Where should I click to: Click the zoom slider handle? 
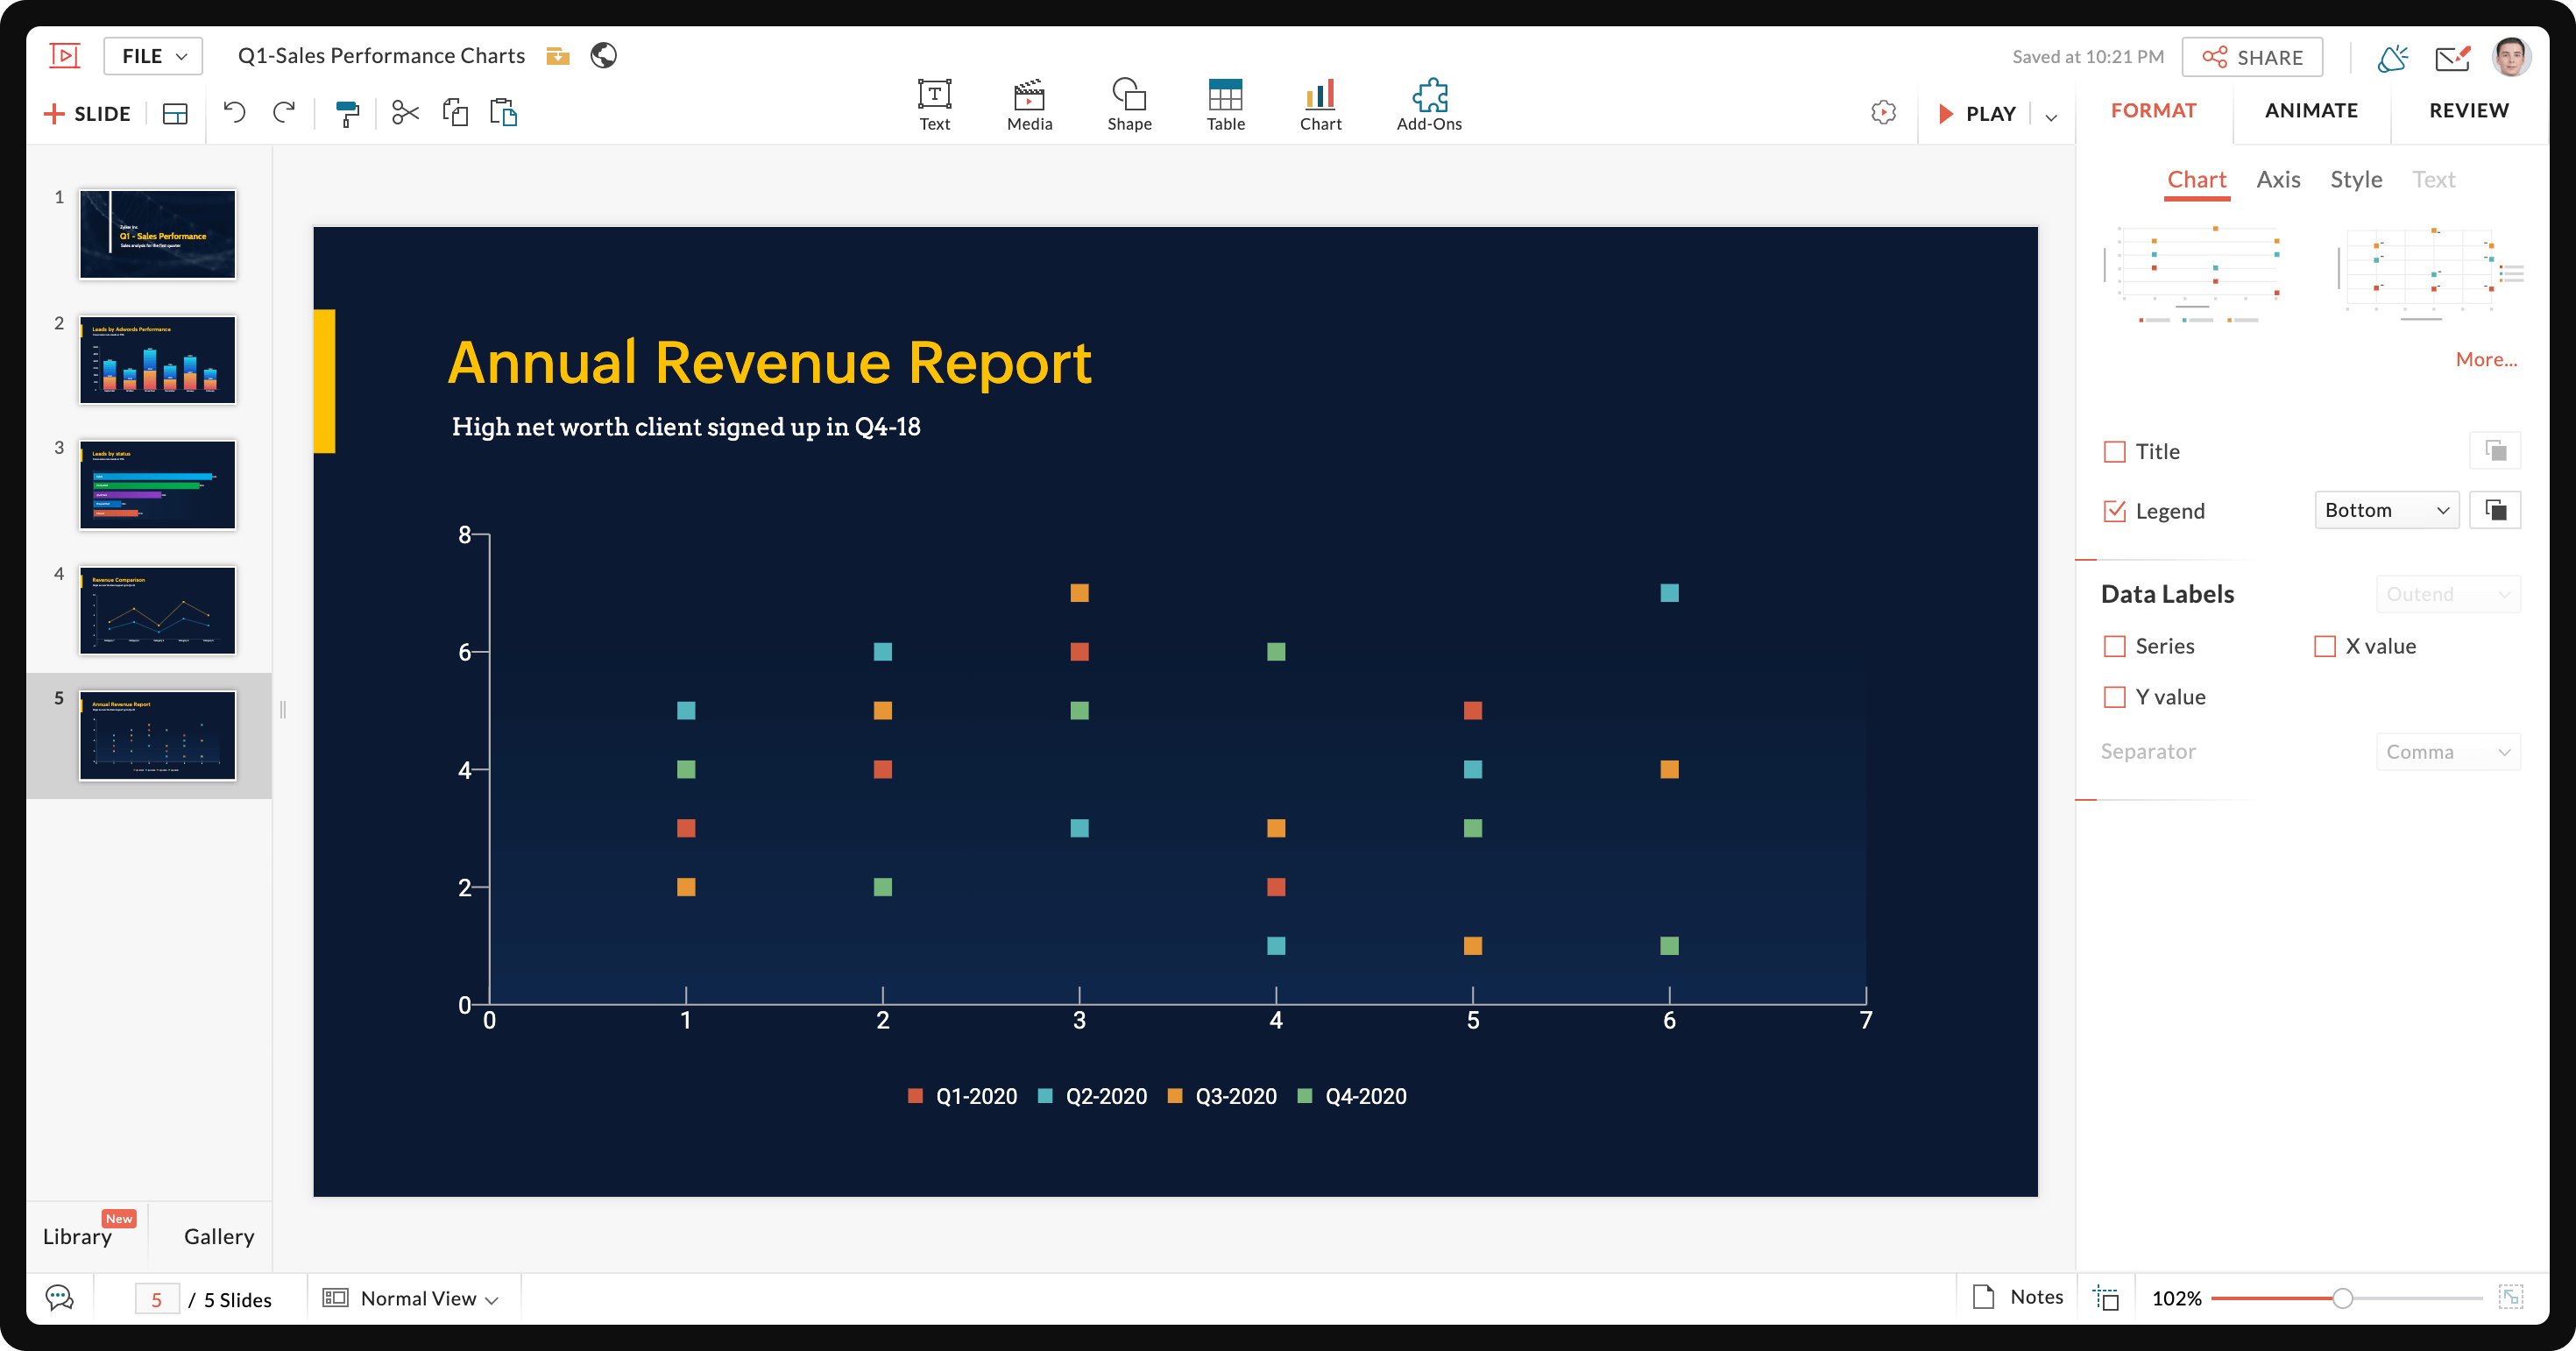2342,1298
